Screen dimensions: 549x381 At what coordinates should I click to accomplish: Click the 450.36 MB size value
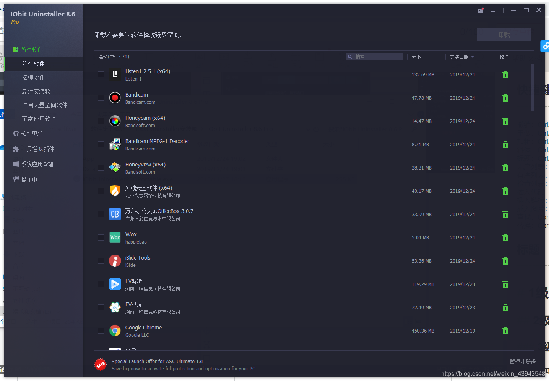(423, 331)
